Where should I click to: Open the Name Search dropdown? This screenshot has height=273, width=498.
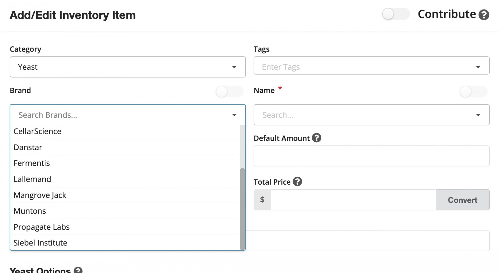coord(371,115)
